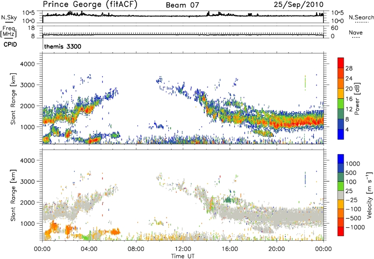Click the "-500" label on the velocity colorbar
Screen dimensions: 374x259
click(353, 218)
